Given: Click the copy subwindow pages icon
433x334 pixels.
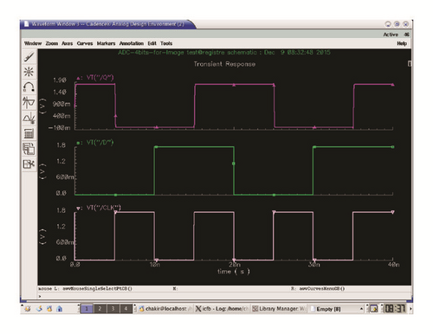Looking at the screenshot, I should click(29, 149).
